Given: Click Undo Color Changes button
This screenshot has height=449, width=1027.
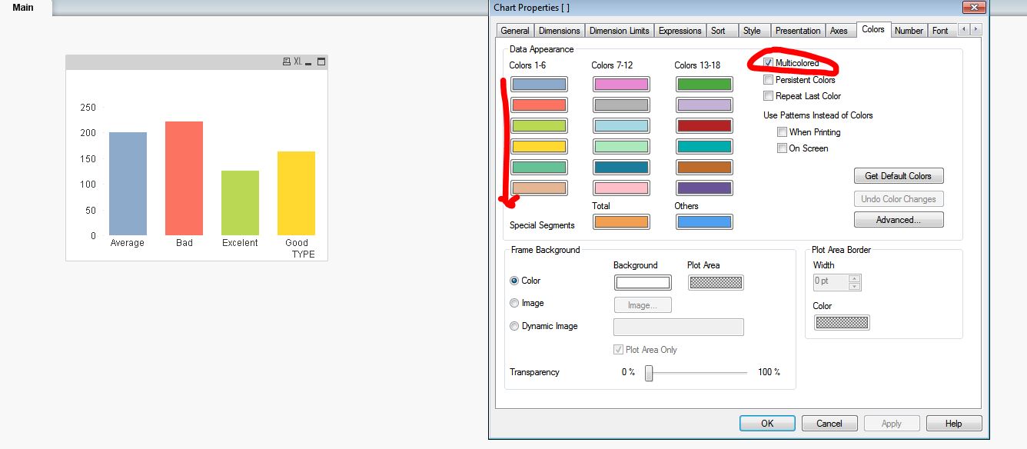Looking at the screenshot, I should click(x=899, y=199).
